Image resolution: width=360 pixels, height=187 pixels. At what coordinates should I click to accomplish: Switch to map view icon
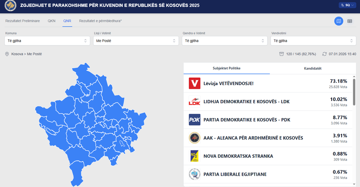pos(339,21)
